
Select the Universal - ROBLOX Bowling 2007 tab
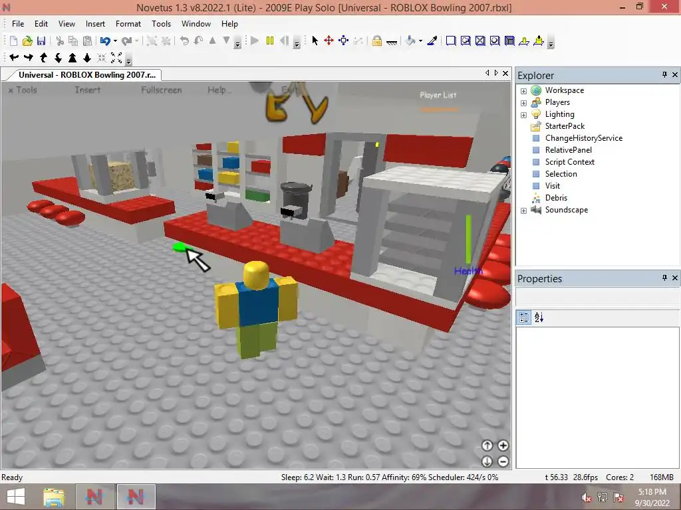[86, 74]
